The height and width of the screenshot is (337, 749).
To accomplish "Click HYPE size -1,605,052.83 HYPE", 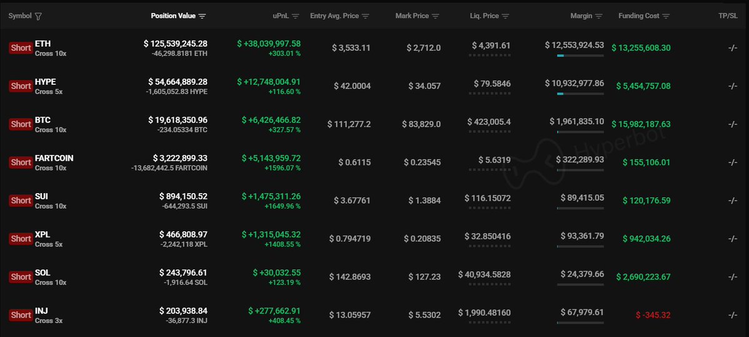I will coord(177,92).
